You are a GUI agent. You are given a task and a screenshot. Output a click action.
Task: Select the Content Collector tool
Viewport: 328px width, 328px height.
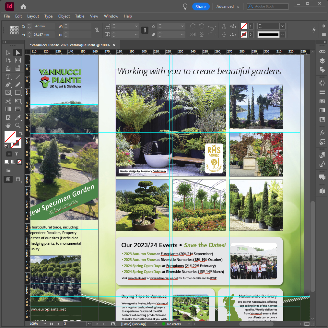coord(8,68)
